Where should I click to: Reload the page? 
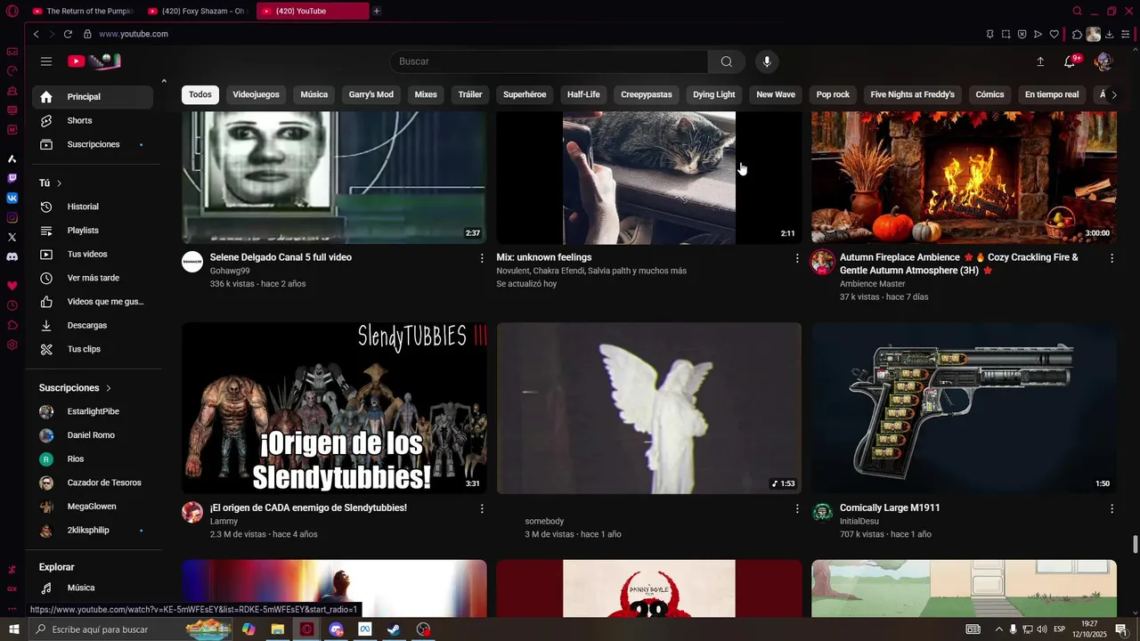[x=68, y=34]
